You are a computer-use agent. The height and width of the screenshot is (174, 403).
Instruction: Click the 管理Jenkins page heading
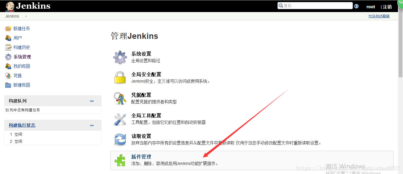click(x=134, y=36)
